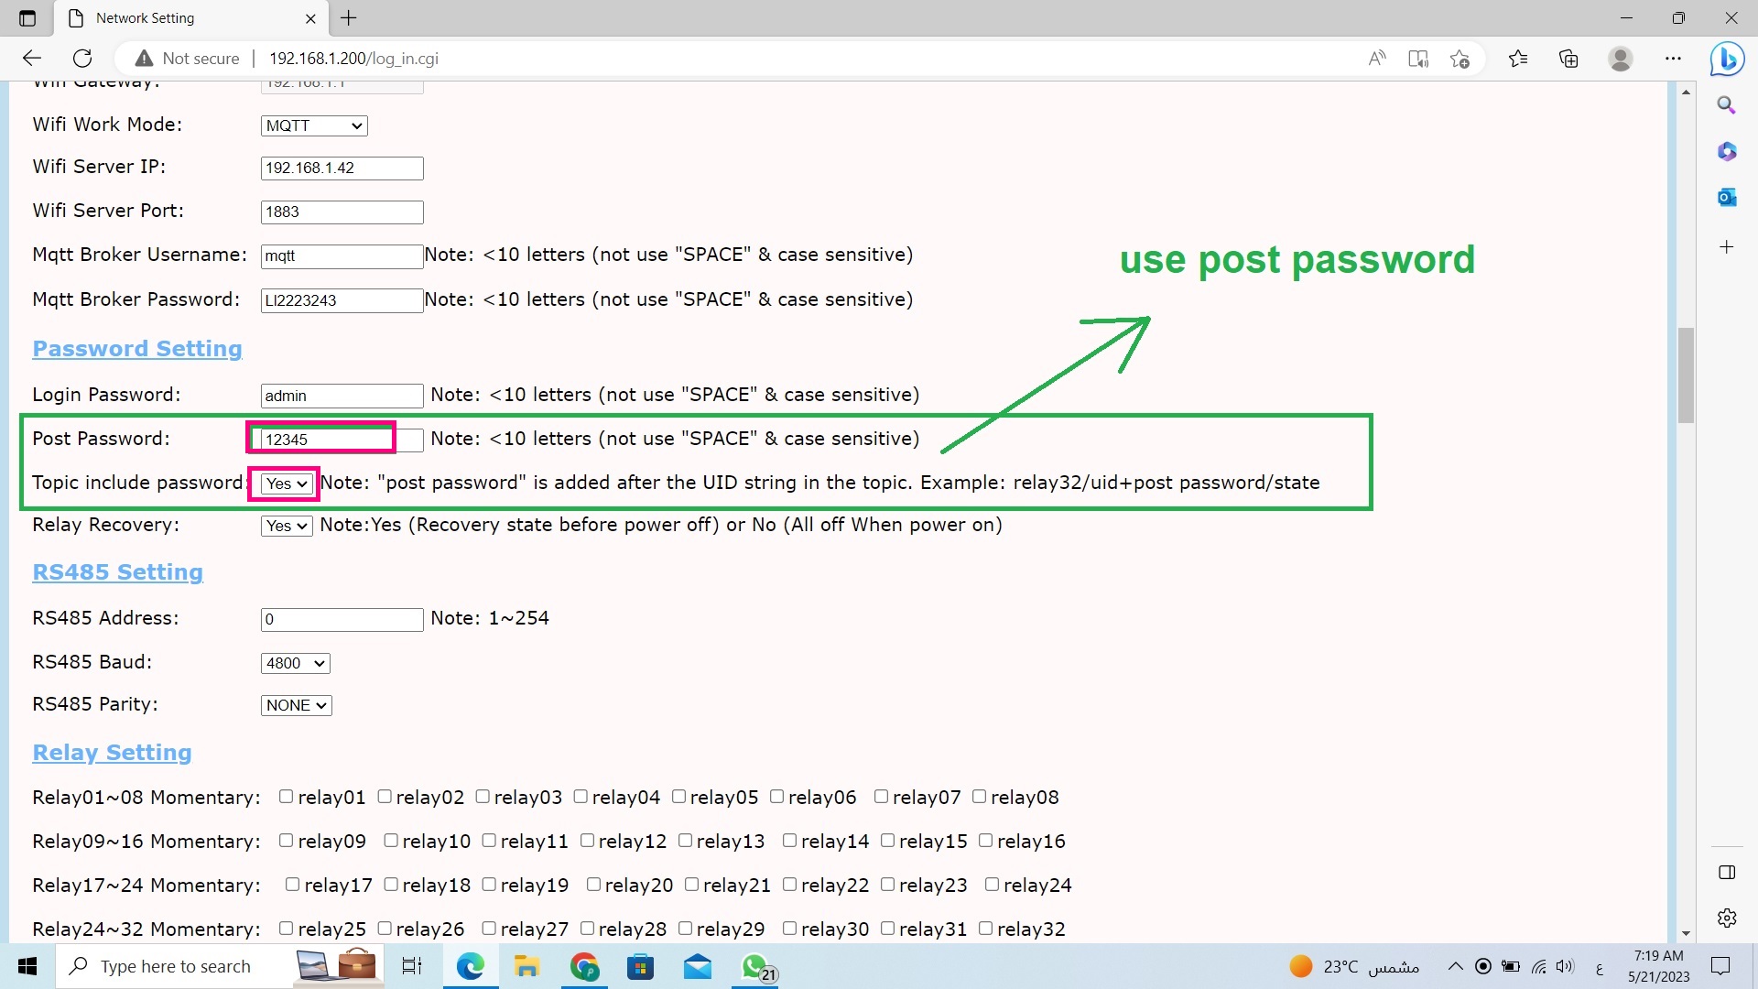Expand the RS485 Baud dropdown
This screenshot has width=1758, height=989.
295,663
